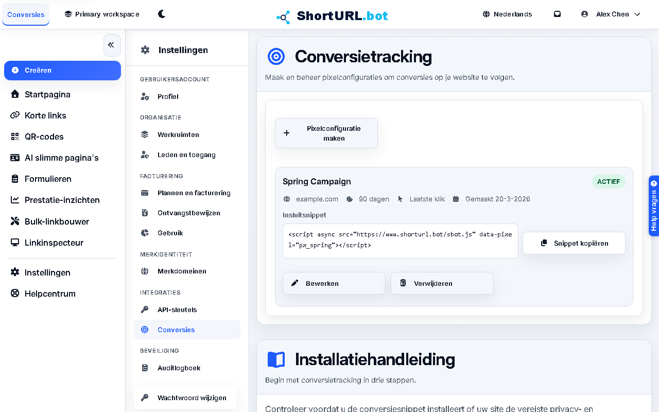Click the pencil icon on Bewerken
Image resolution: width=659 pixels, height=412 pixels.
295,283
